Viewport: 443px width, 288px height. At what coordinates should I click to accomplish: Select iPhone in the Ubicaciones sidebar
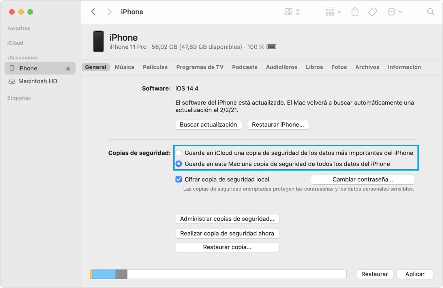pyautogui.click(x=40, y=68)
